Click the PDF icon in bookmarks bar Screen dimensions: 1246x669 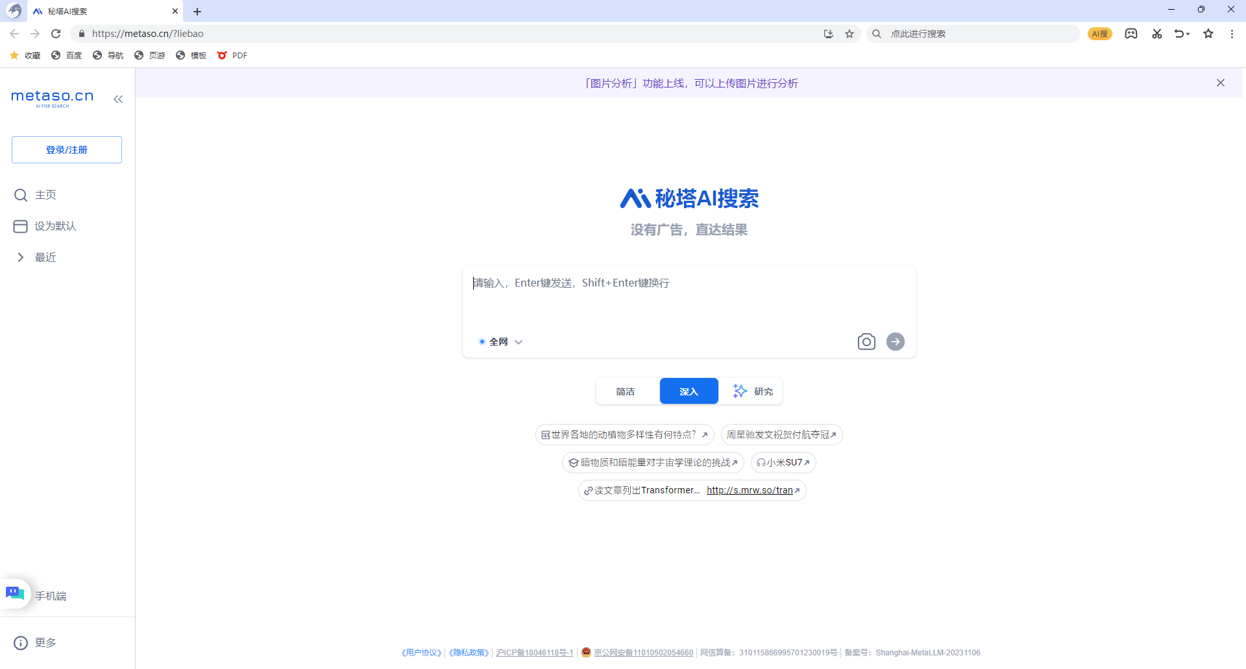point(223,55)
